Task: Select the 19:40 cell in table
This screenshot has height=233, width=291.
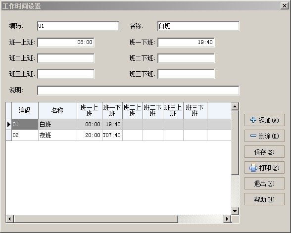Action: (112, 124)
